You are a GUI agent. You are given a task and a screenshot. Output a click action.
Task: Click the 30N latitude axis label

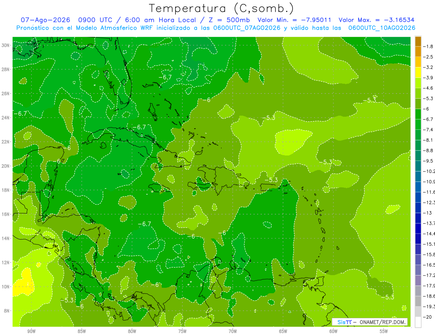tap(6, 45)
